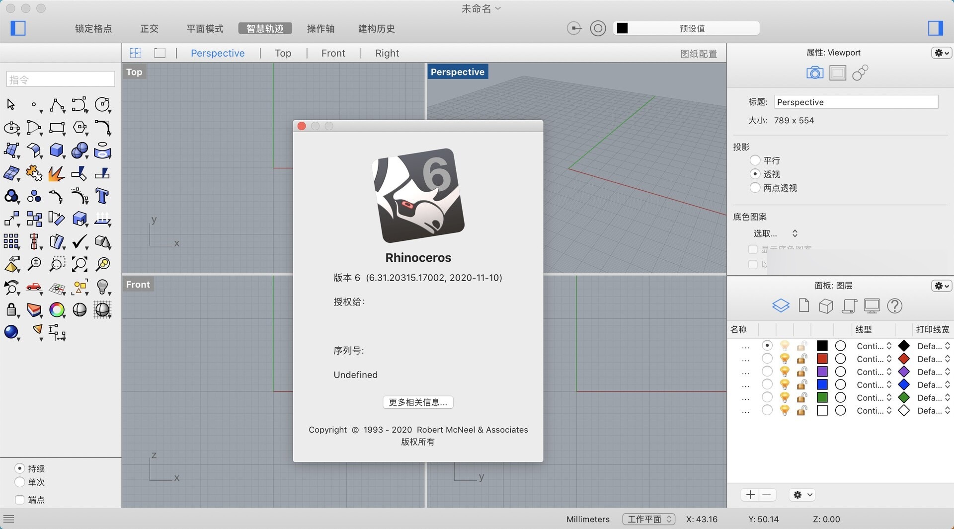Toggle 建构历史 history recording
This screenshot has height=529, width=954.
[377, 28]
